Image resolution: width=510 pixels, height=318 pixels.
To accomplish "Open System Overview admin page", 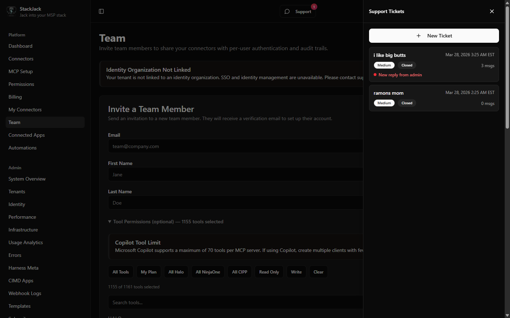I will tap(45, 179).
